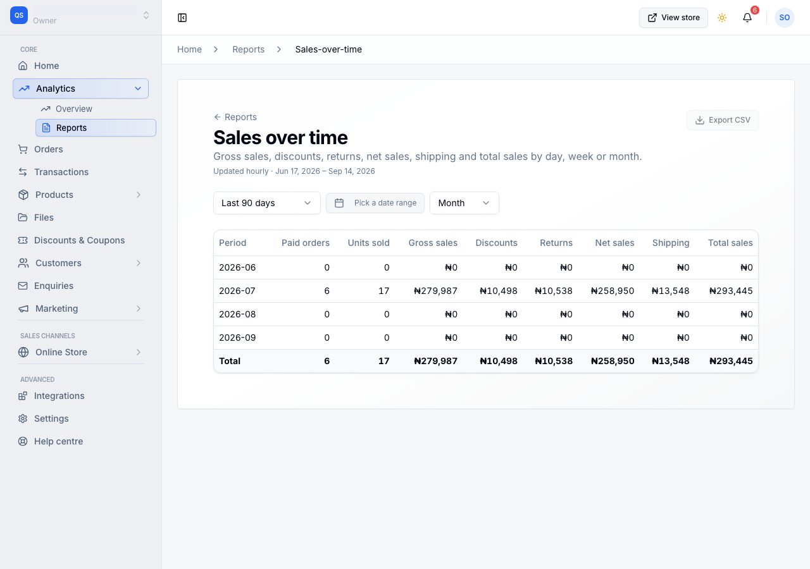Click the Gross sales column header
This screenshot has width=810, height=569.
(433, 243)
